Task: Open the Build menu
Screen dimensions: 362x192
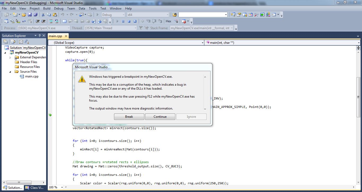Action: tap(47, 8)
